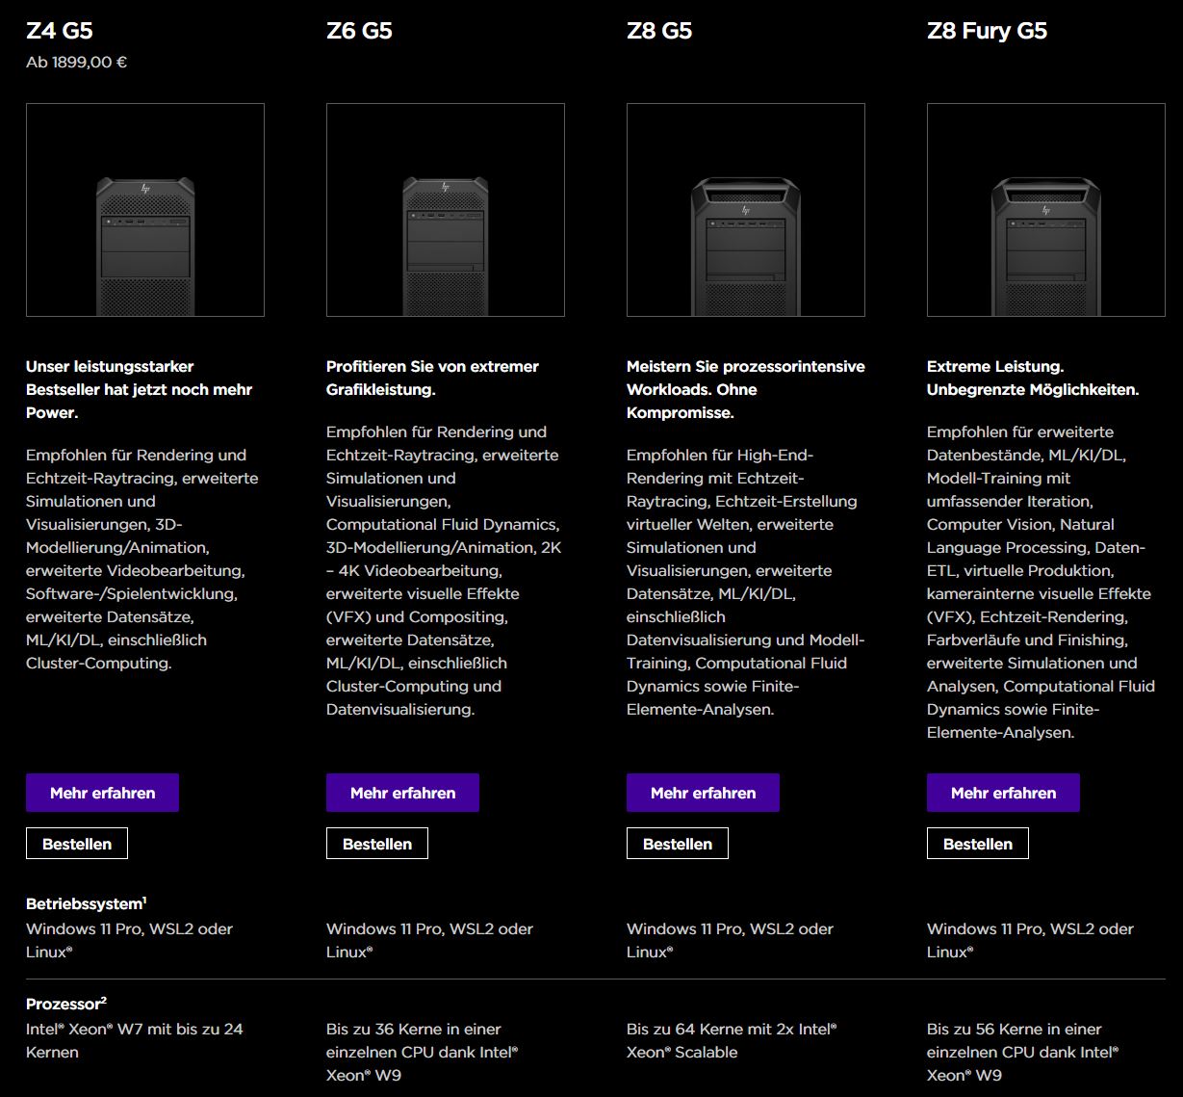
Task: Click headline 'Unser leistungsstarker Bestseller hat jetzt noch mehr Power.'
Action: [140, 389]
